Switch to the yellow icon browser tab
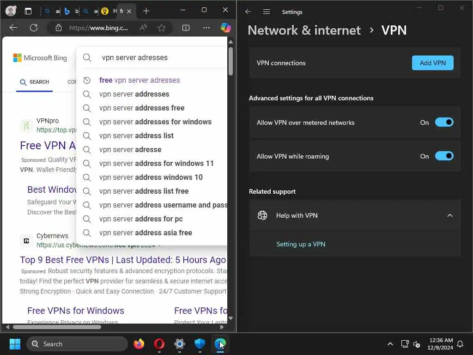 pyautogui.click(x=105, y=11)
